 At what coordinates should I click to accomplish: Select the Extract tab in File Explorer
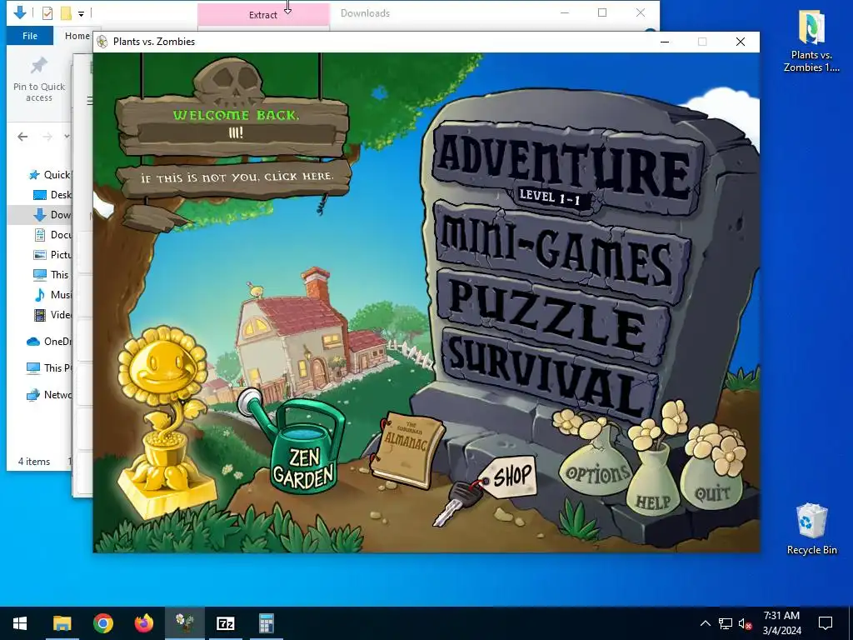click(x=263, y=15)
